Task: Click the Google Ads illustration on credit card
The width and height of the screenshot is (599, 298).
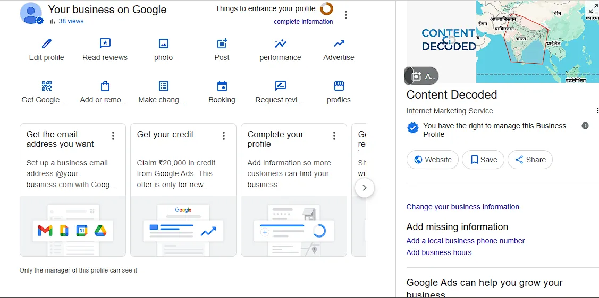Action: click(x=183, y=231)
